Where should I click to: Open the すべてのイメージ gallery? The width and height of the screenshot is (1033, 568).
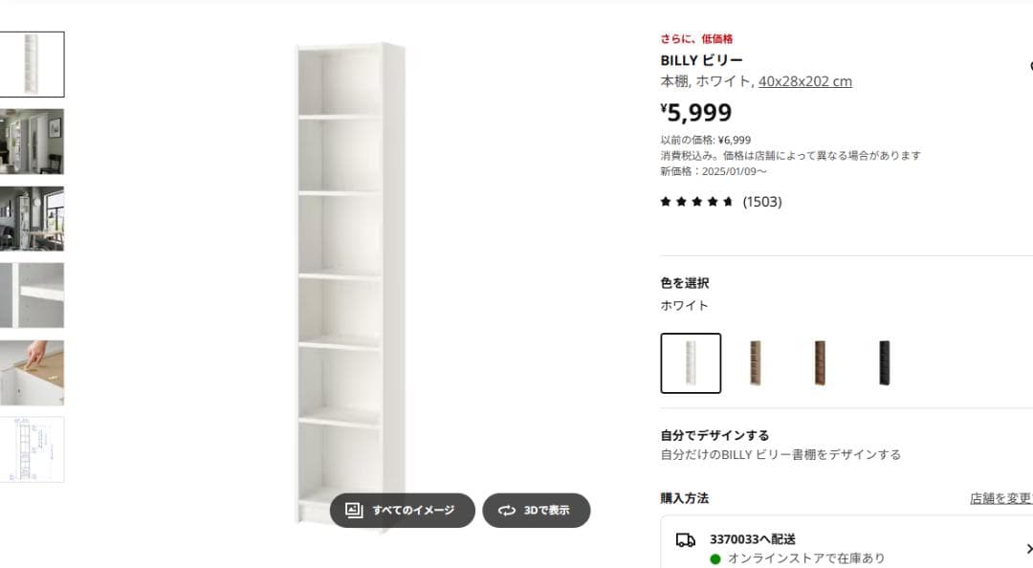point(402,511)
